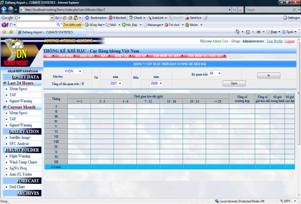Click the Home icon in command bar

point(238,32)
